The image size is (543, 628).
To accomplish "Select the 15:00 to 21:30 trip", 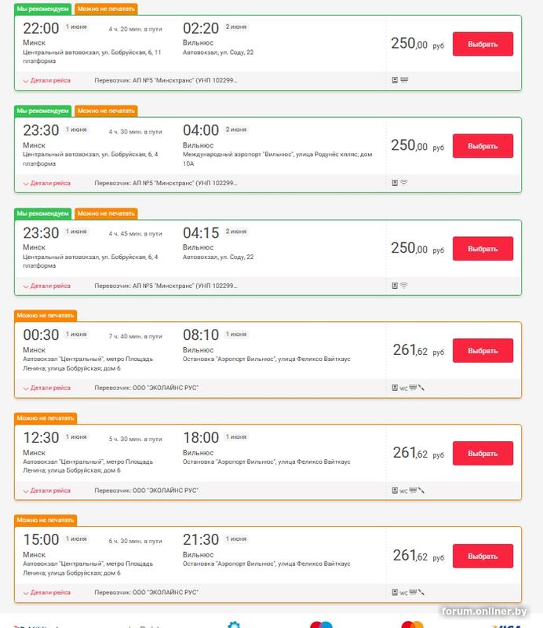I will (x=483, y=556).
